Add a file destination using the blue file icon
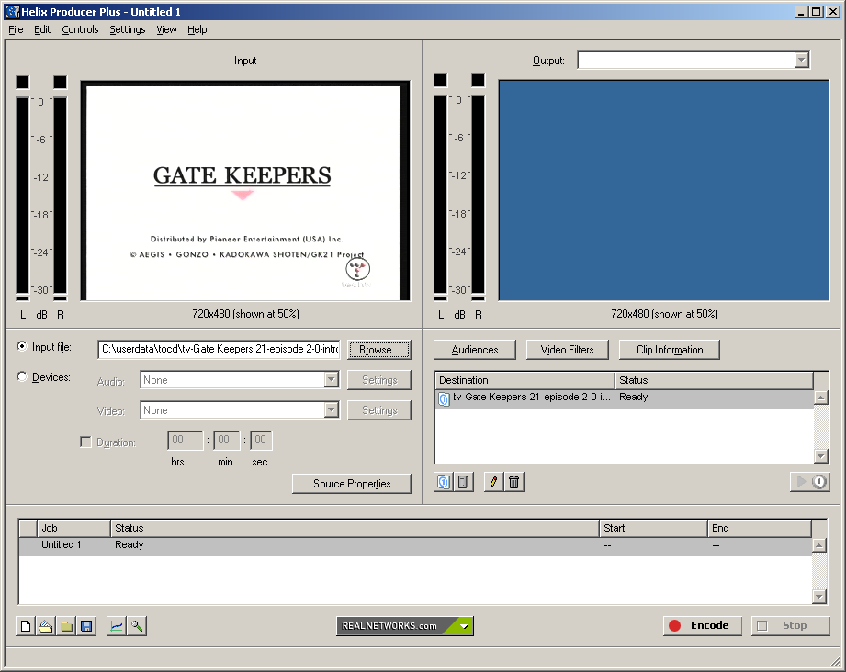 pos(444,482)
